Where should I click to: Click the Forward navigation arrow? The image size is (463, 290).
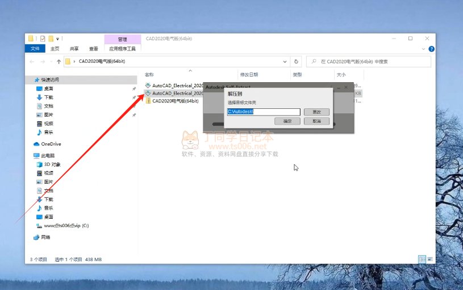click(x=43, y=62)
